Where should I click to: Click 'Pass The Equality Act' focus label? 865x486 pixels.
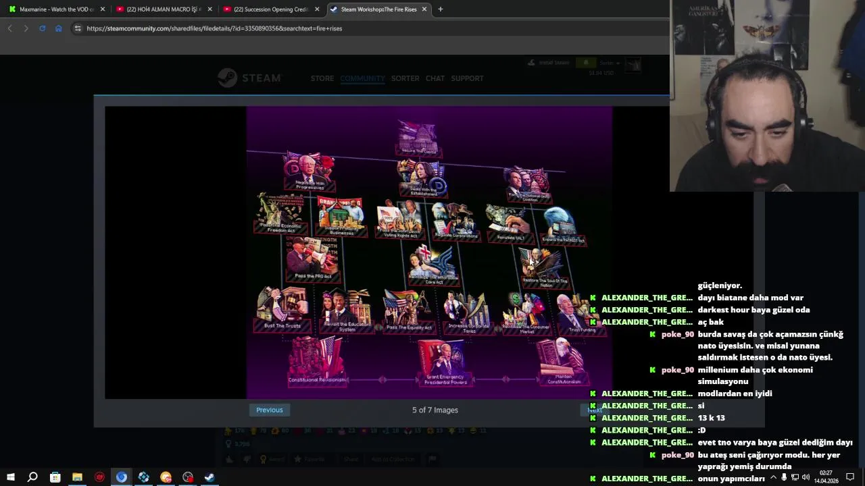(x=410, y=327)
